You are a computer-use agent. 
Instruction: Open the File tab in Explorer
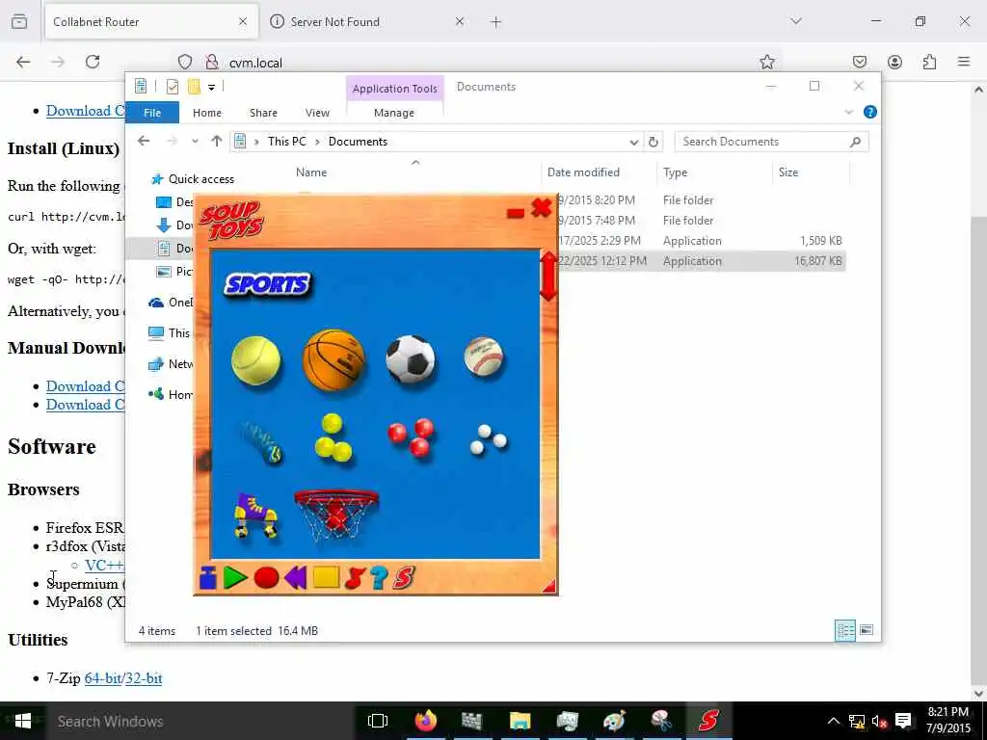click(x=152, y=113)
